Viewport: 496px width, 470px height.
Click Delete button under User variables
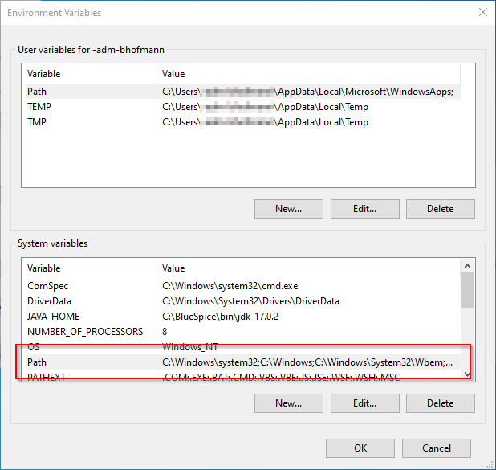440,209
